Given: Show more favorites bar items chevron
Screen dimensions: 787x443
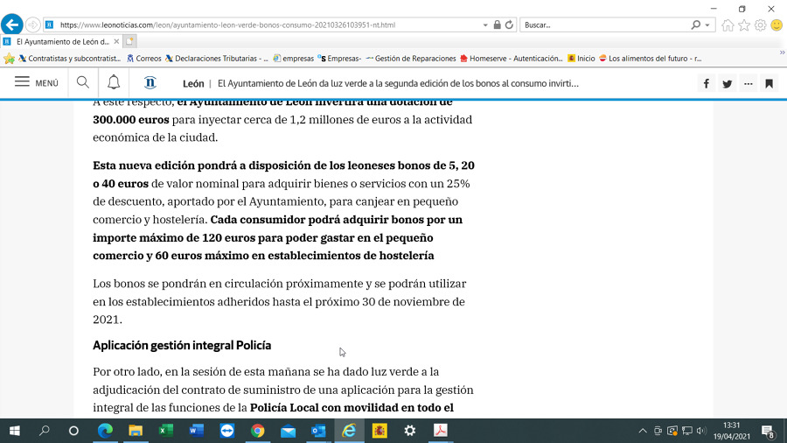Looking at the screenshot, I should coord(781,52).
